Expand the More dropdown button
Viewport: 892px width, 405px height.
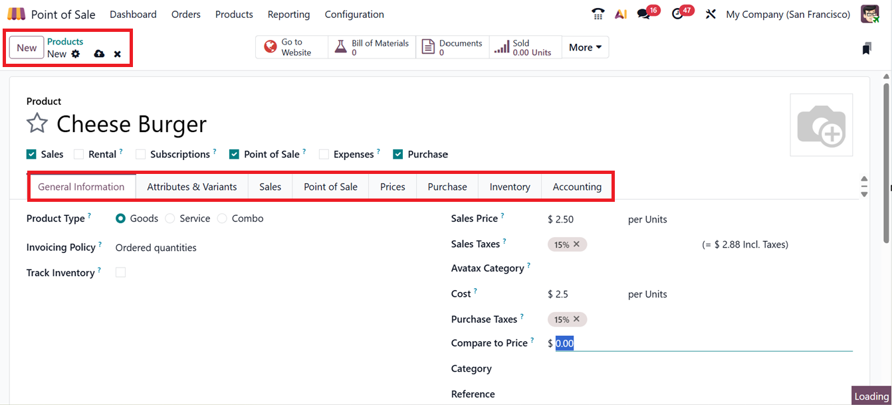point(585,47)
